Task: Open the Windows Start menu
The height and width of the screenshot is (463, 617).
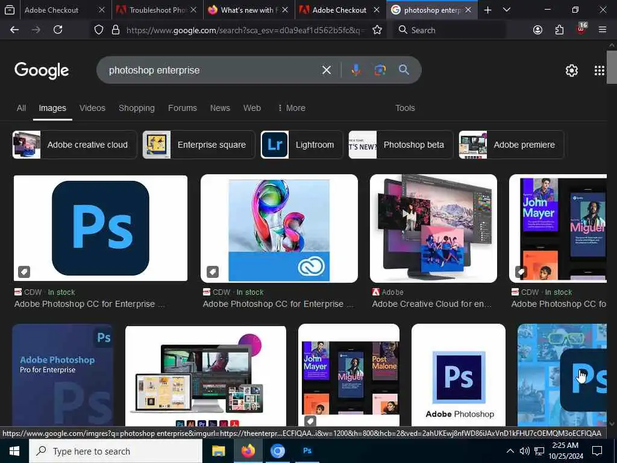Action: tap(14, 451)
